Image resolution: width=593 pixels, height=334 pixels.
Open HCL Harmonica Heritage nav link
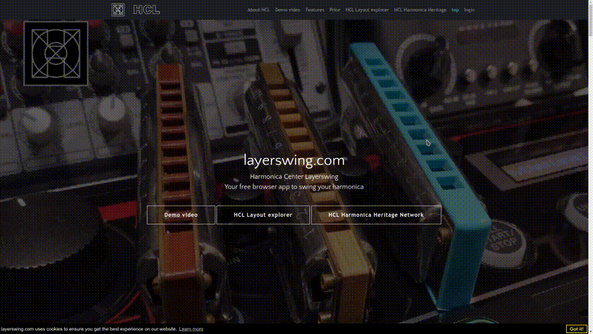[x=420, y=10]
